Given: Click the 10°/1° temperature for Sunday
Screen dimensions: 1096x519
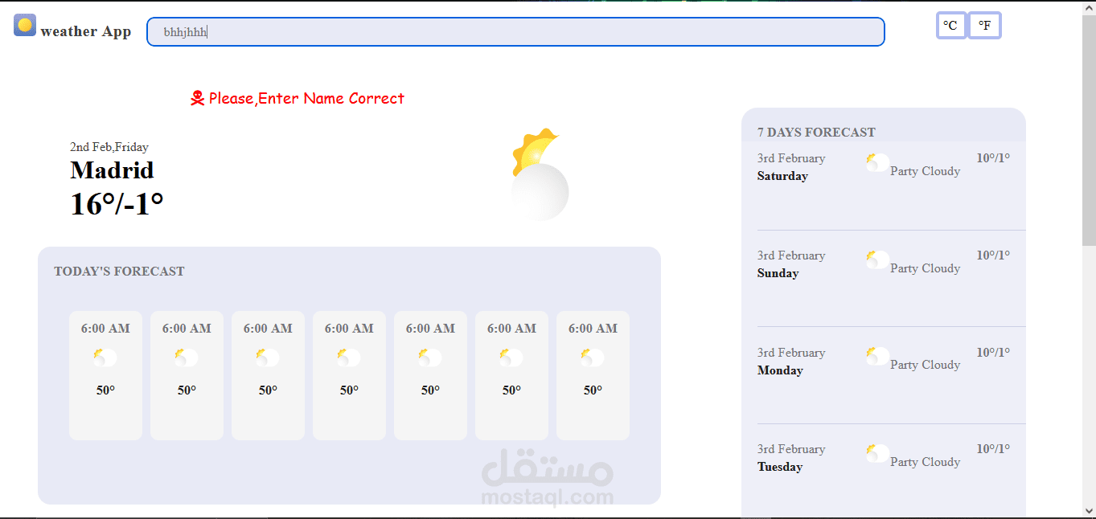Looking at the screenshot, I should pyautogui.click(x=993, y=255).
